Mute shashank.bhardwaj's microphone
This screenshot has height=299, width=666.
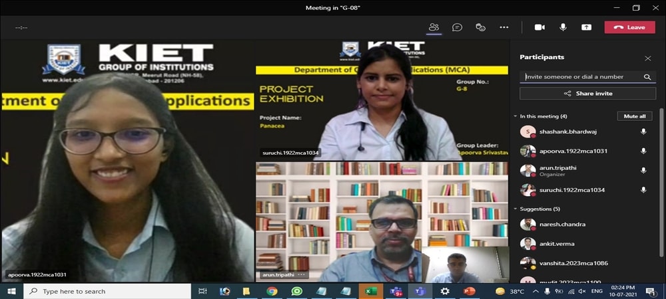tap(643, 132)
